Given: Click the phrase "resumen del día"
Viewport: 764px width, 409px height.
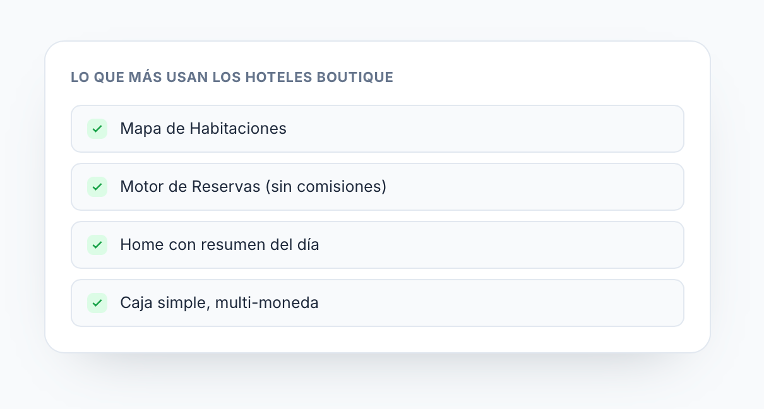Looking at the screenshot, I should (x=260, y=245).
